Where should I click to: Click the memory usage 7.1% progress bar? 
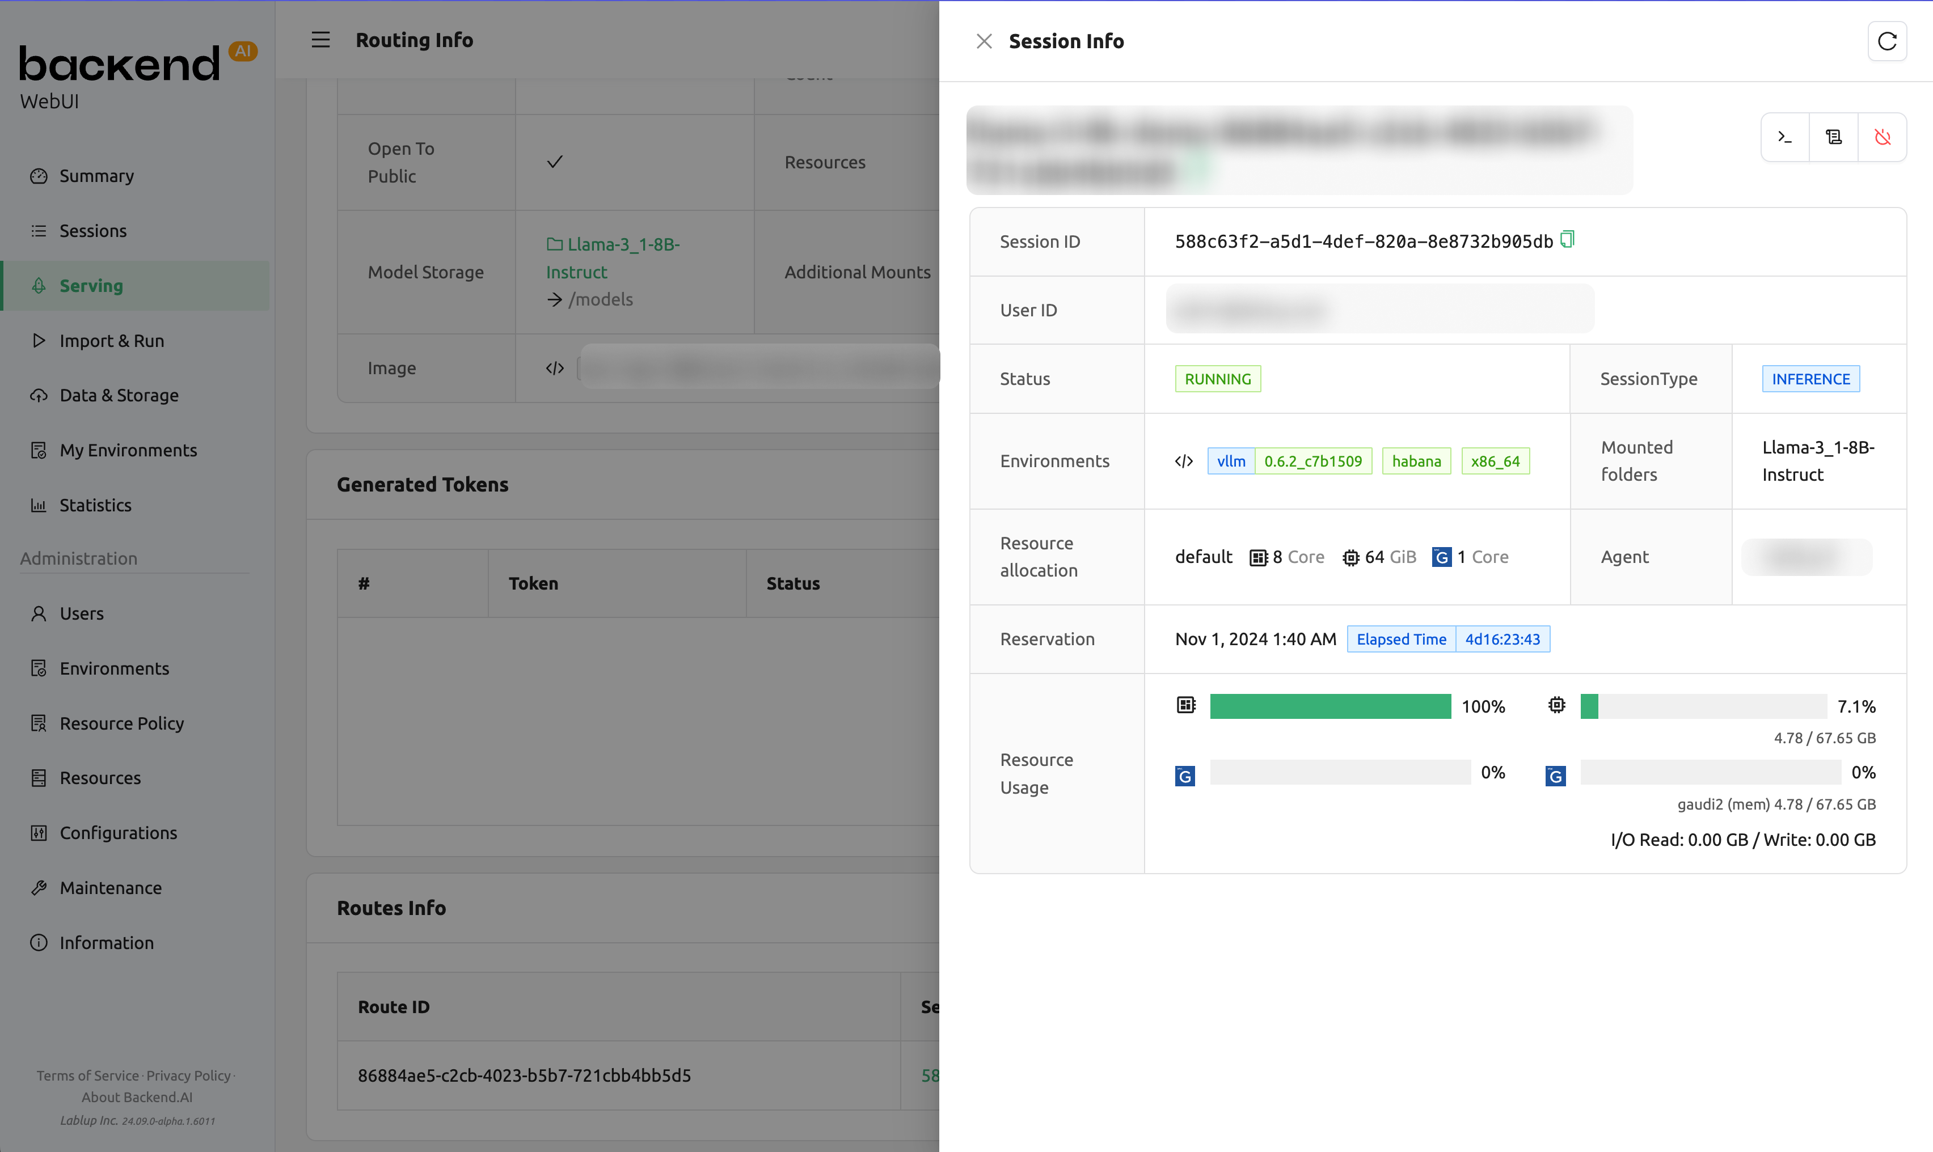point(1703,706)
